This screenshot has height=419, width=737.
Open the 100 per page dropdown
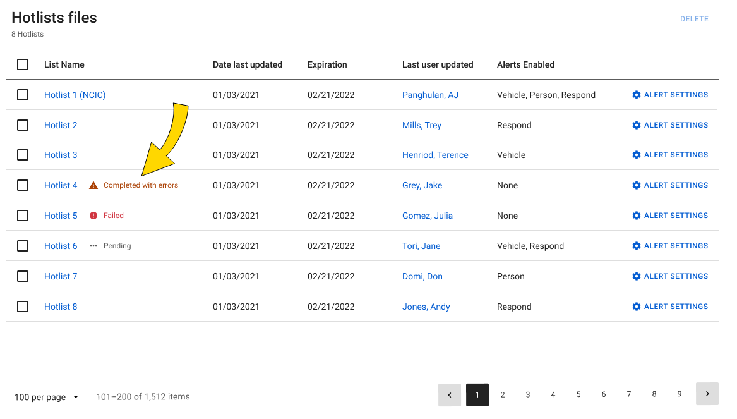[47, 397]
